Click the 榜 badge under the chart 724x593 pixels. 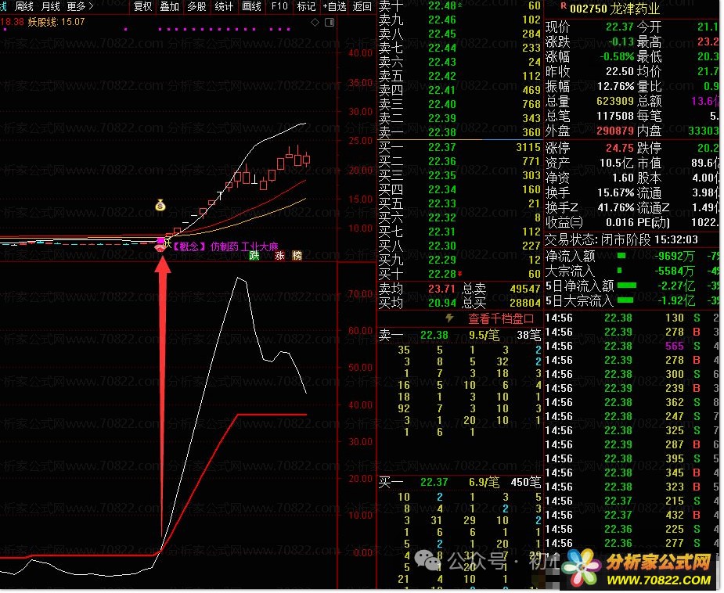pyautogui.click(x=297, y=255)
